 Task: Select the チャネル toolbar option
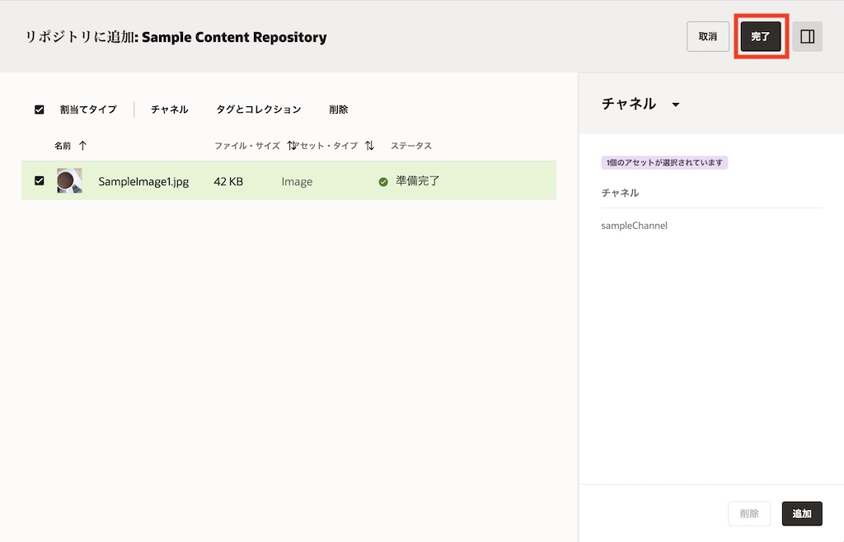tap(170, 110)
